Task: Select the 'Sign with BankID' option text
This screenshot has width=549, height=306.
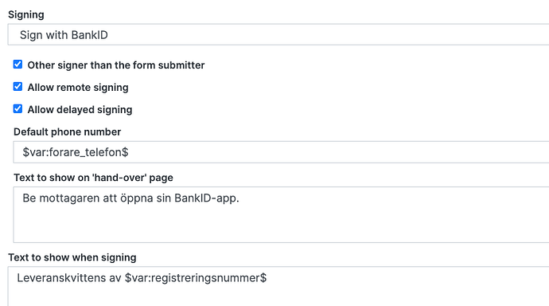Action: [x=64, y=35]
